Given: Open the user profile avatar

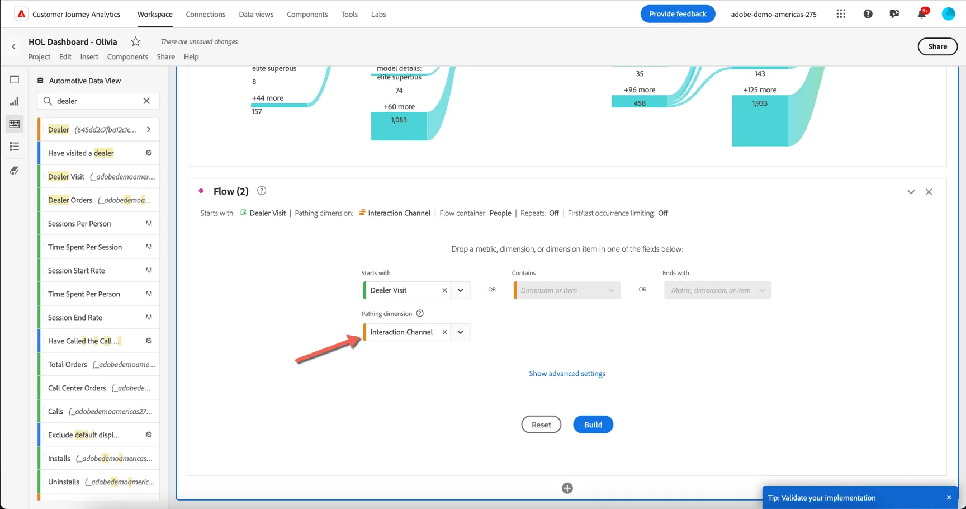Looking at the screenshot, I should click(949, 14).
